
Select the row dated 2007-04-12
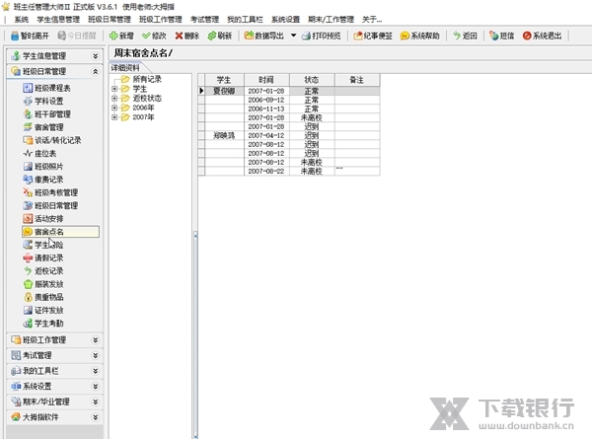[289, 135]
